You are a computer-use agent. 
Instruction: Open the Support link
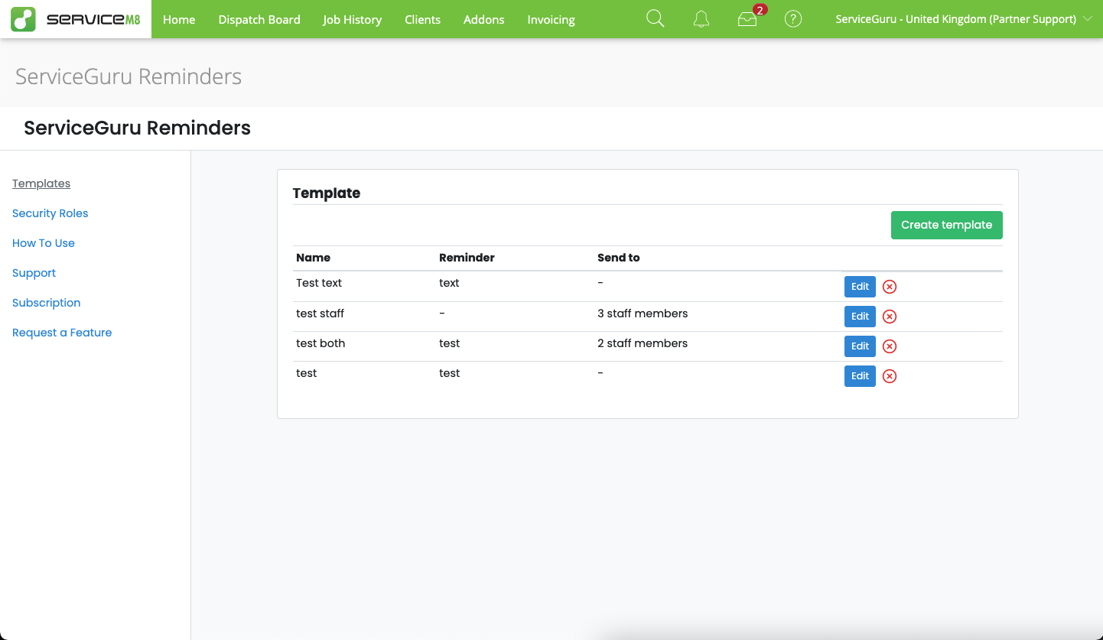34,273
